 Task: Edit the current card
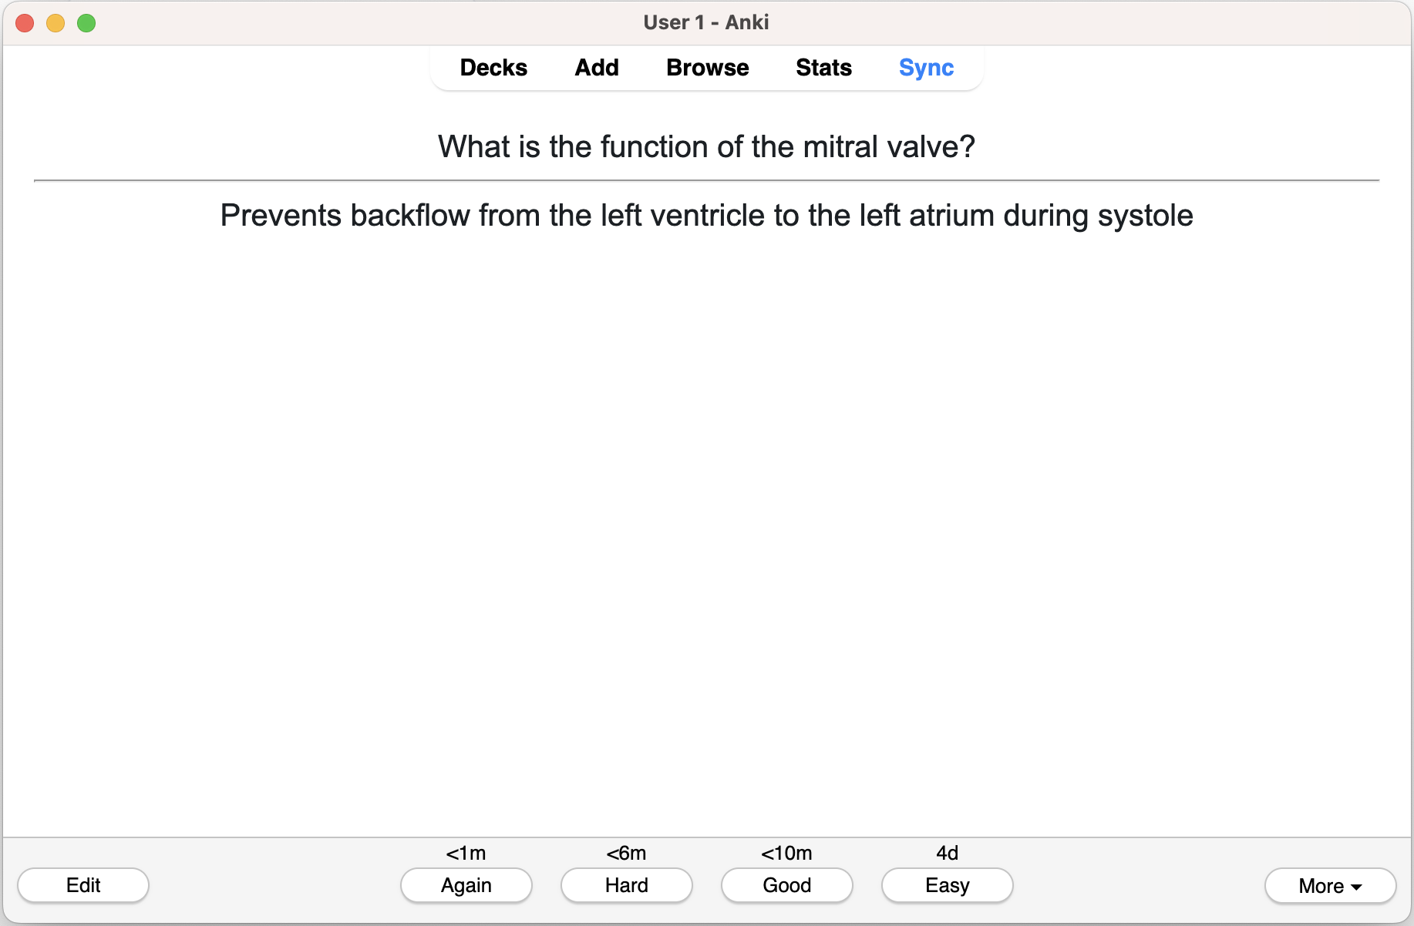pos(83,885)
